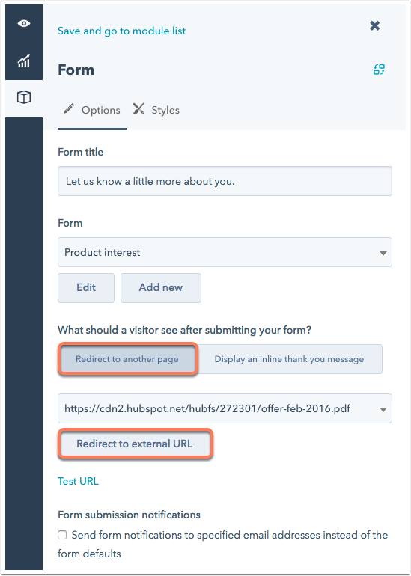Viewport: 411px width, 576px height.
Task: Click the Add new form button
Action: (x=161, y=288)
